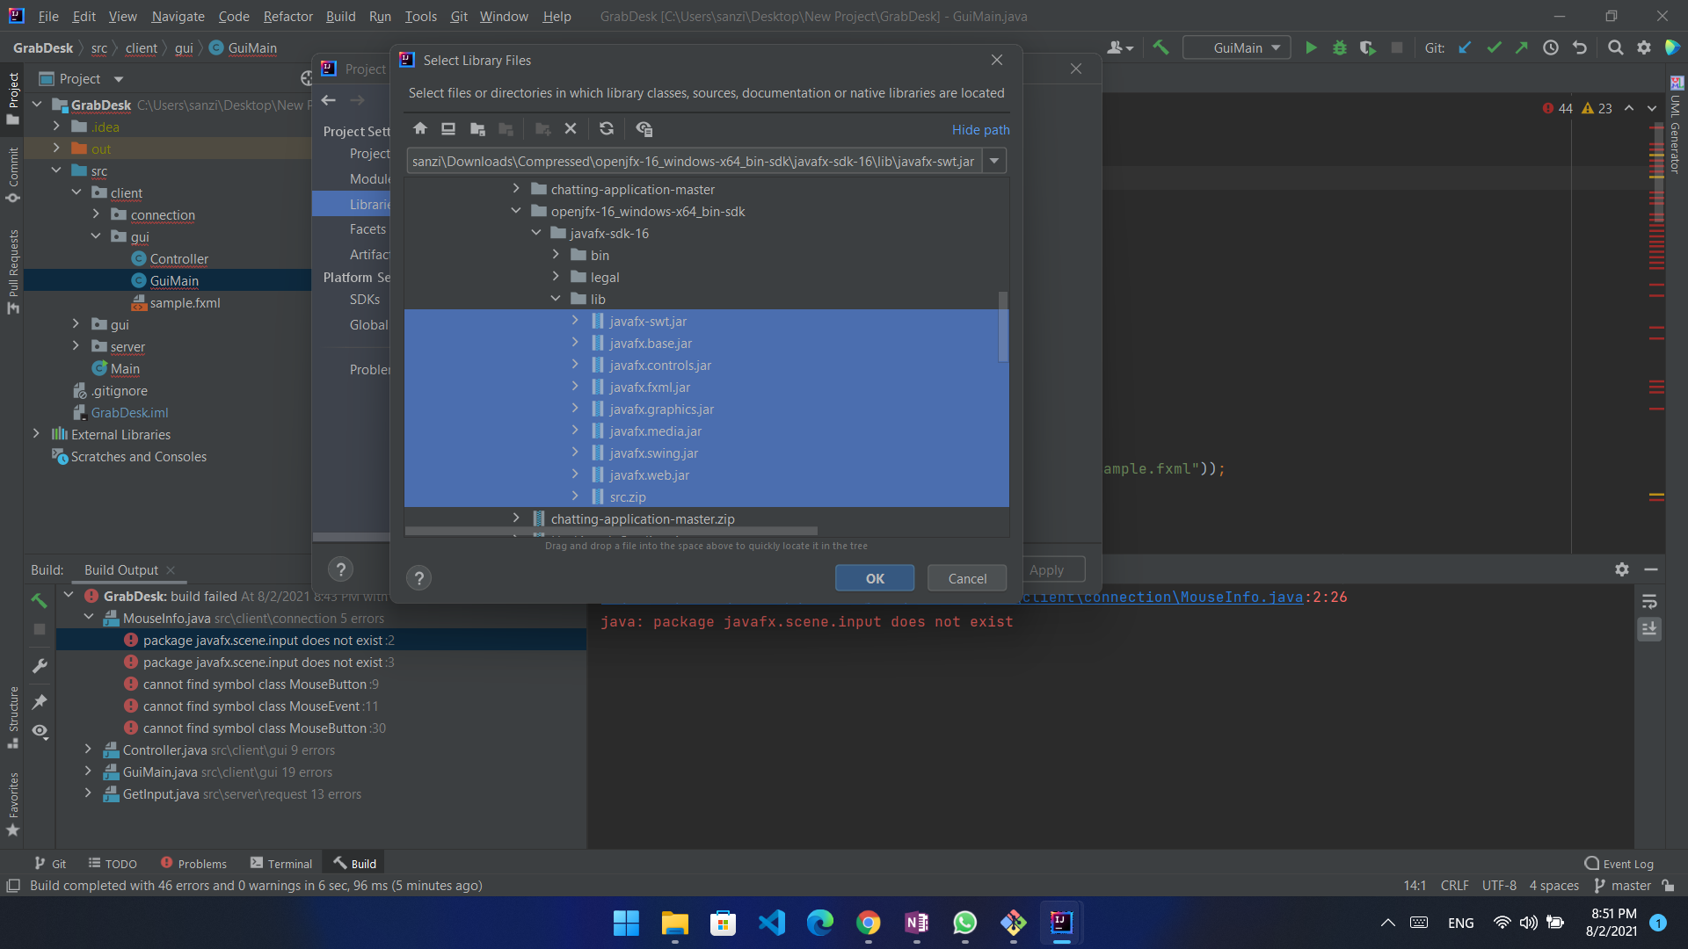Click the Desktop directory icon in file chooser
The width and height of the screenshot is (1688, 949).
click(x=448, y=129)
